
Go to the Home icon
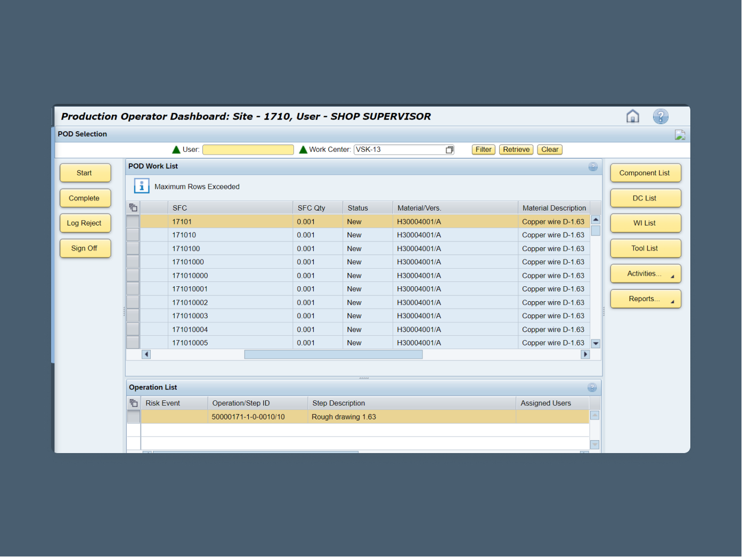(x=632, y=116)
